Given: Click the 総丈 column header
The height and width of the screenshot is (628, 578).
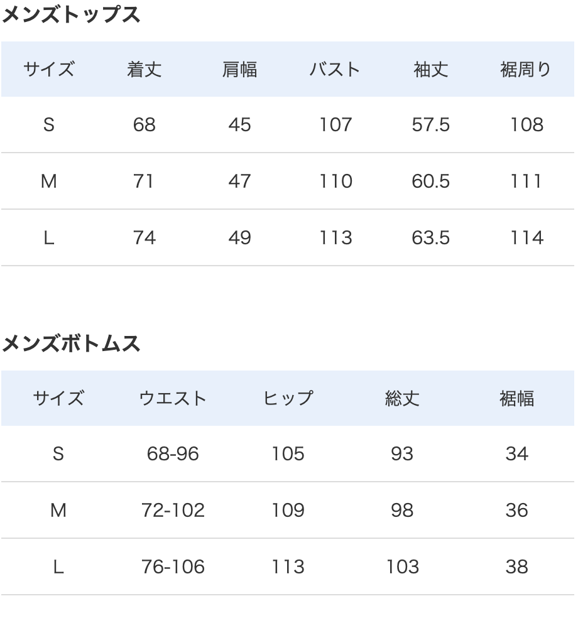Looking at the screenshot, I should (402, 398).
